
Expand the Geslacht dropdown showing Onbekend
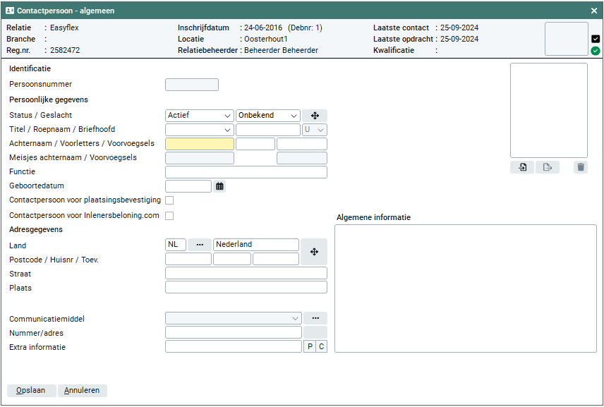(x=267, y=116)
